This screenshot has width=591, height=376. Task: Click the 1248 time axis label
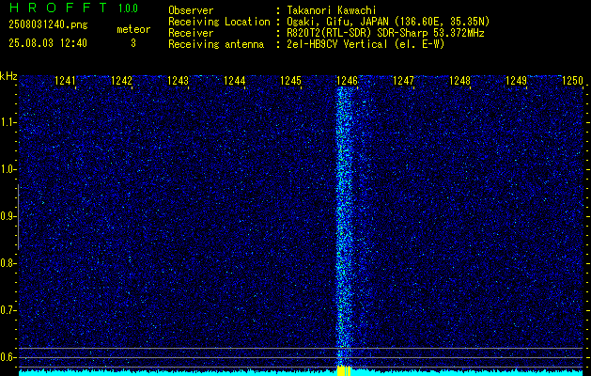459,81
